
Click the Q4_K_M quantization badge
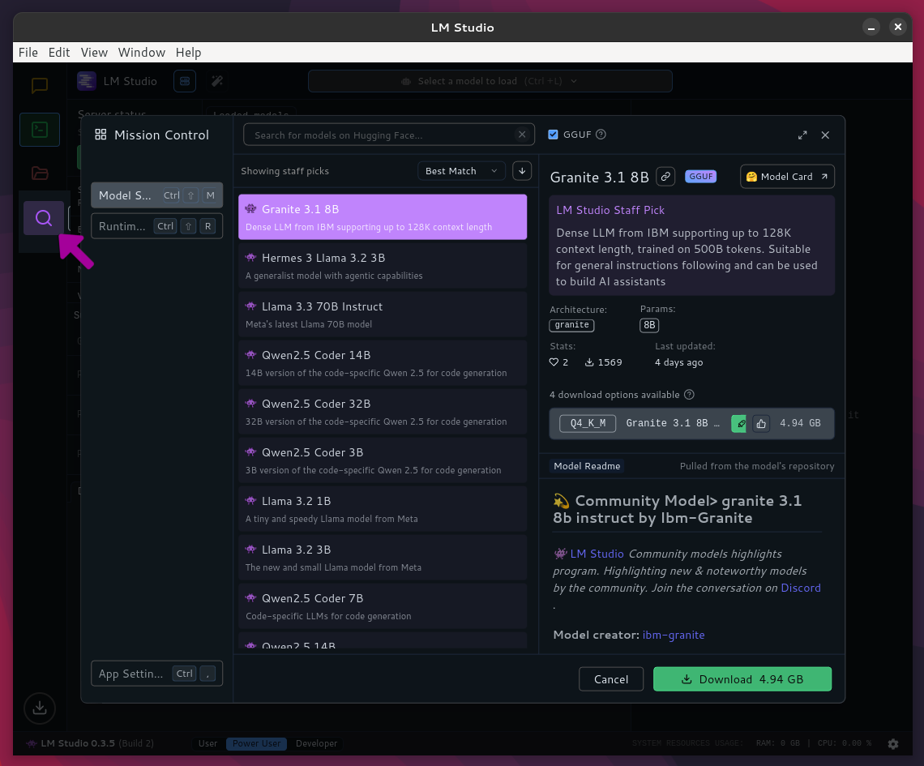pyautogui.click(x=588, y=424)
